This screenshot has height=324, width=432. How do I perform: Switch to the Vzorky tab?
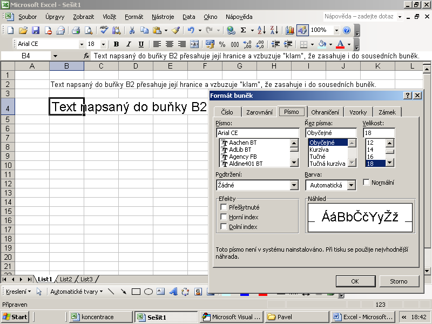(x=358, y=112)
